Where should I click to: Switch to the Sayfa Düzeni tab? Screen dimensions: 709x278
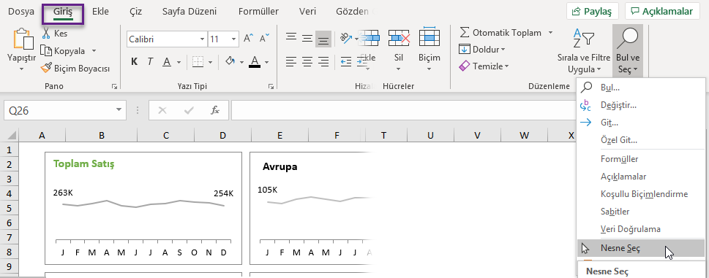pyautogui.click(x=190, y=11)
